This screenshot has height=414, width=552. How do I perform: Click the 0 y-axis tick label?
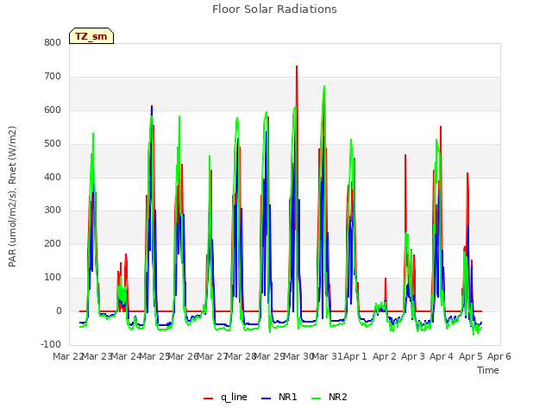(x=59, y=311)
